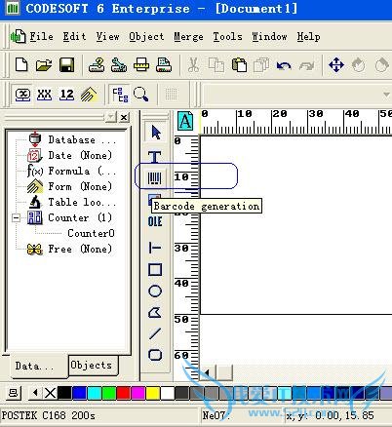Pick the magenta color swatch
The image size is (392, 427).
click(x=138, y=393)
